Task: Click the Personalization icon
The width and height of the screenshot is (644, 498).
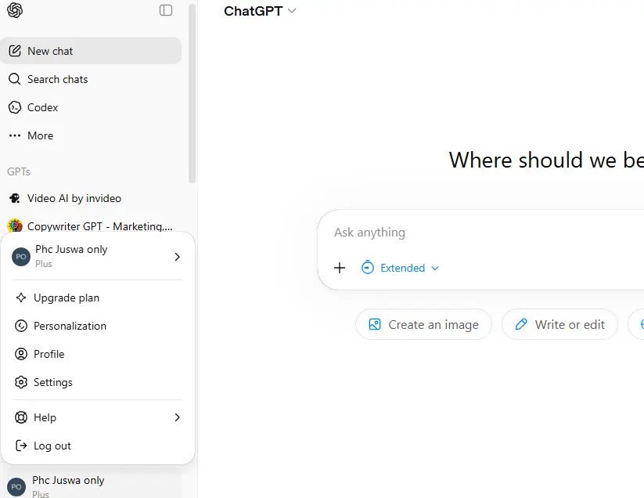Action: tap(21, 326)
